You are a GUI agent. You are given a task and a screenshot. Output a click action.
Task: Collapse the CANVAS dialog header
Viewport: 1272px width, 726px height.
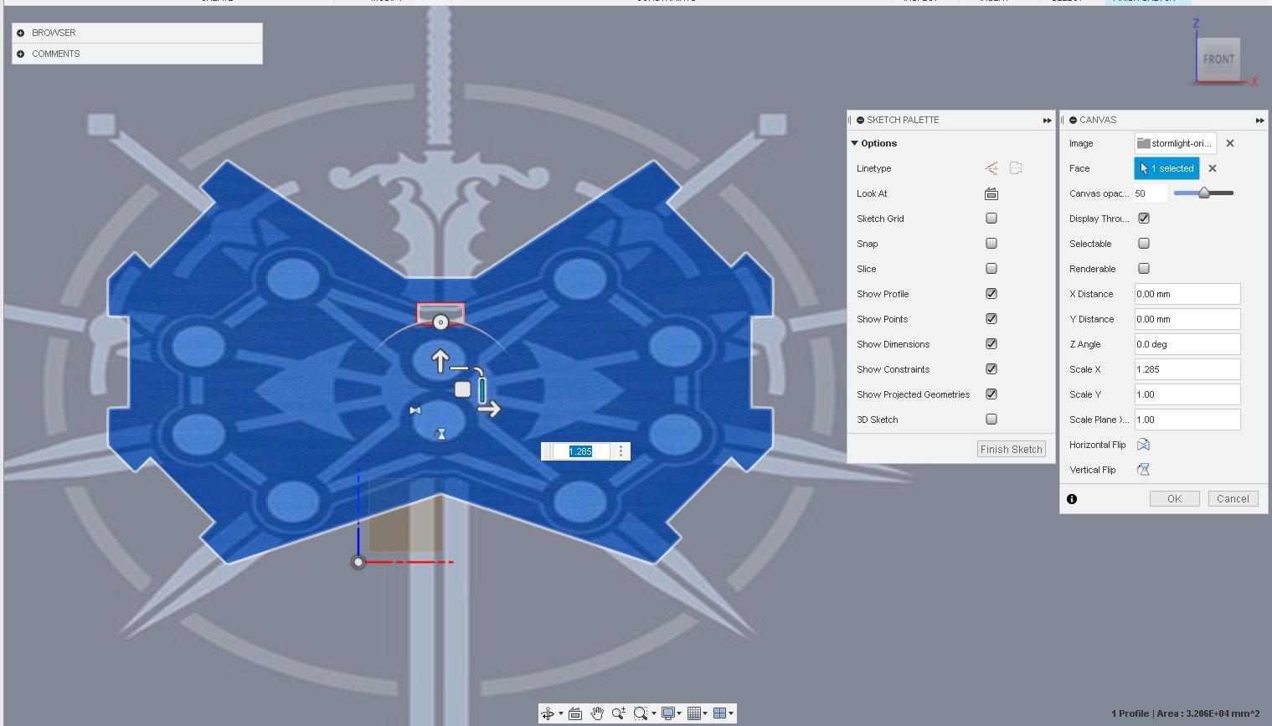tap(1074, 120)
